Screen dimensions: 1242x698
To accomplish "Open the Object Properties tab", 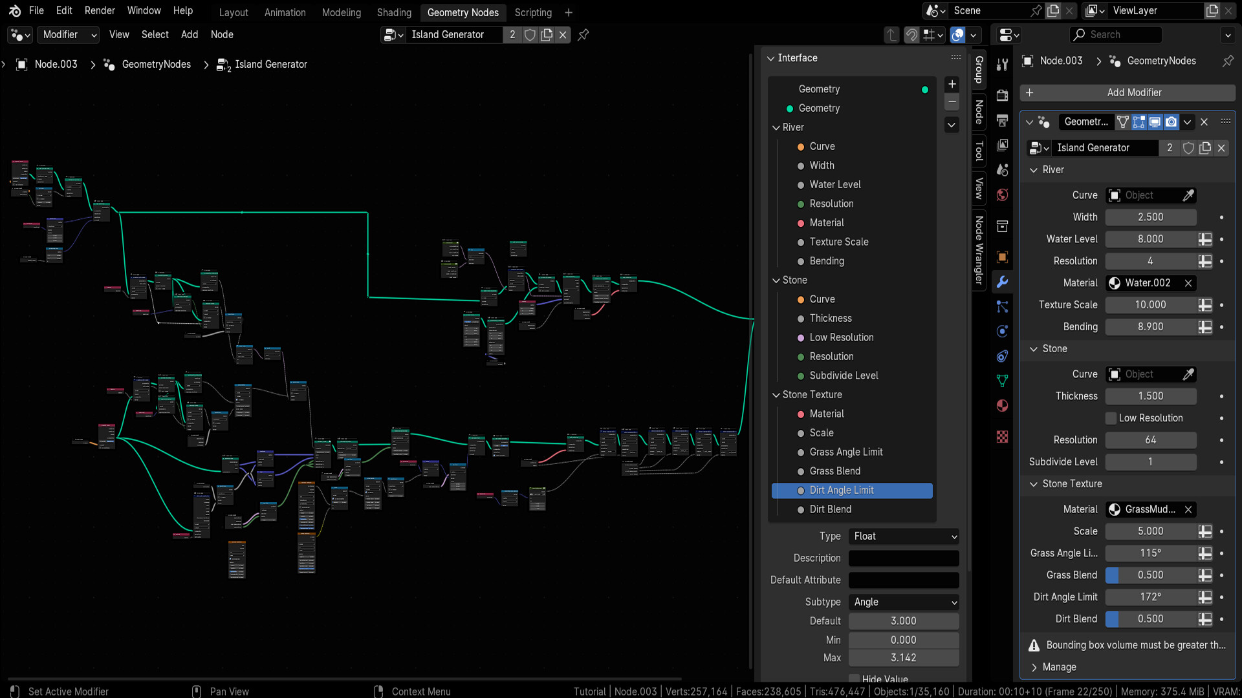I will click(x=1002, y=257).
